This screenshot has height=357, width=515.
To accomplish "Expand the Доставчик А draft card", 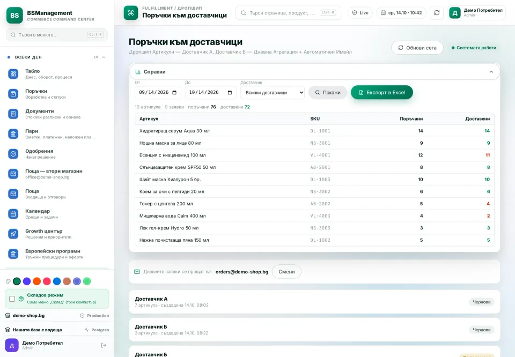I will click(x=315, y=302).
